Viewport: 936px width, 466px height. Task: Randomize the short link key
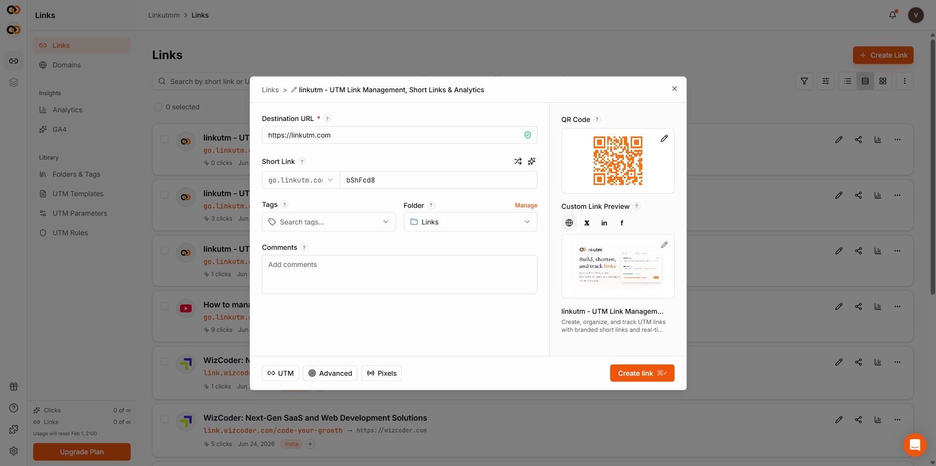518,162
